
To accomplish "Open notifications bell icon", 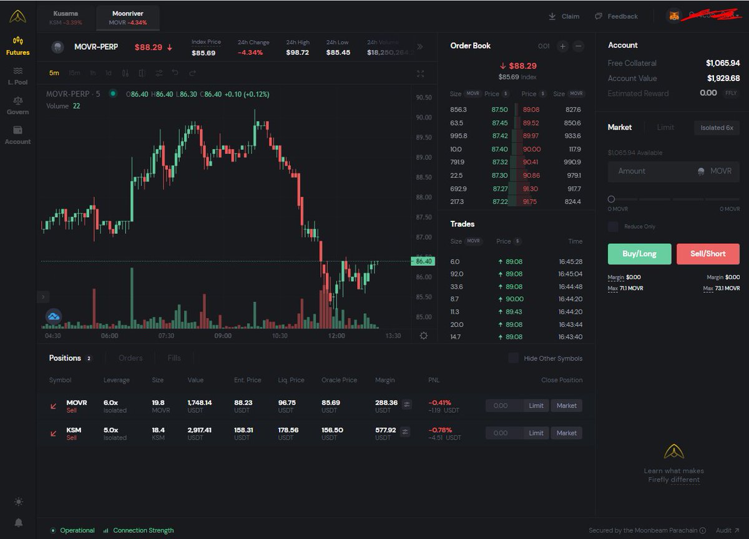I will pyautogui.click(x=18, y=522).
